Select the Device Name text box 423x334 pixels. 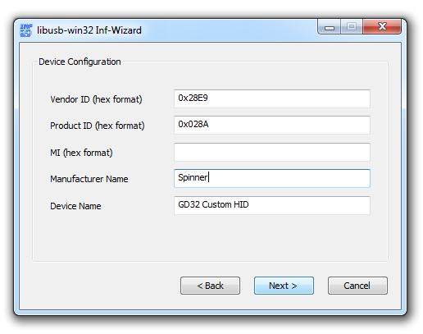[x=272, y=205]
